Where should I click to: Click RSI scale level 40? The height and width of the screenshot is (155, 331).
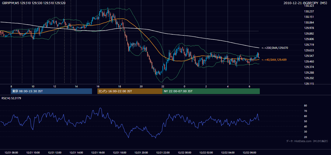305,126
